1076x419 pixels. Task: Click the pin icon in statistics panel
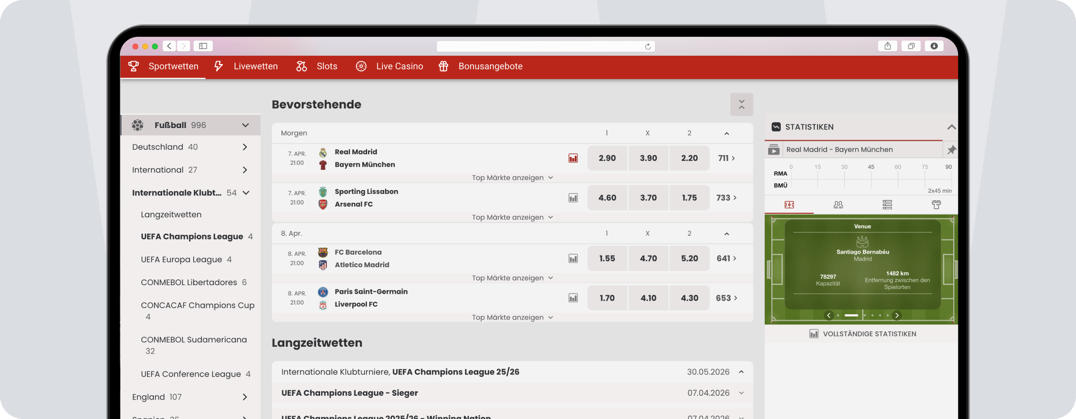point(951,150)
